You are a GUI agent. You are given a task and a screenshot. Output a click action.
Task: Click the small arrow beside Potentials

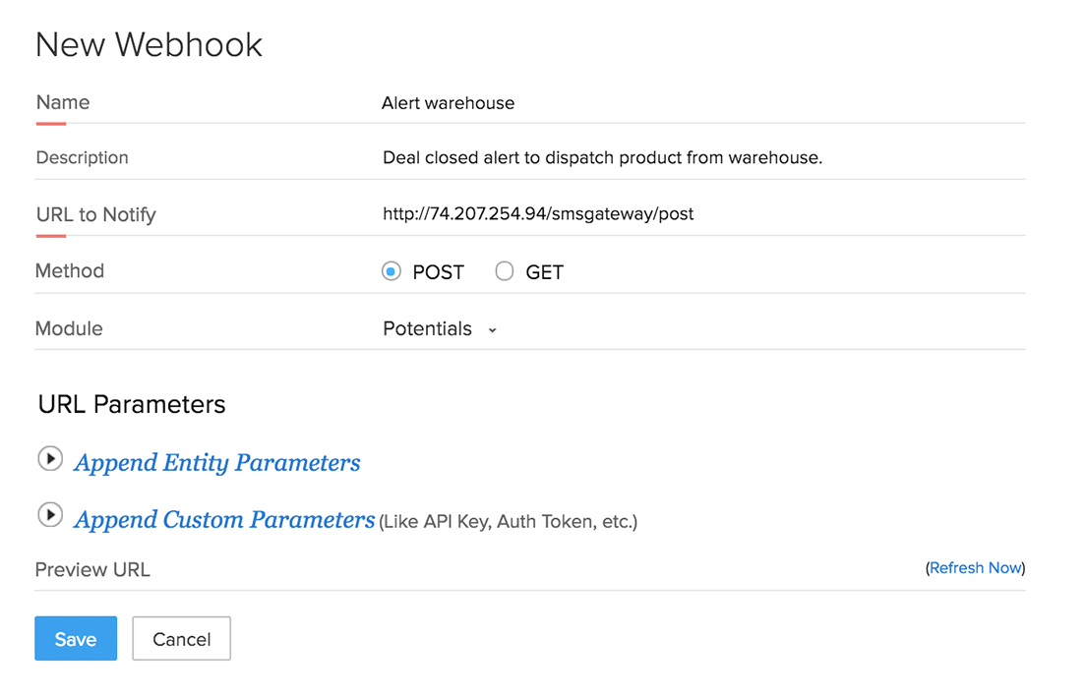493,330
